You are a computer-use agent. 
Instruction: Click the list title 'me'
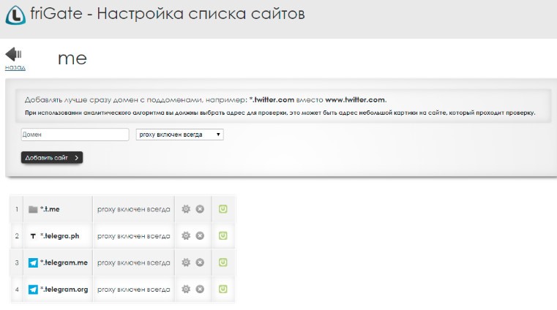coord(72,58)
